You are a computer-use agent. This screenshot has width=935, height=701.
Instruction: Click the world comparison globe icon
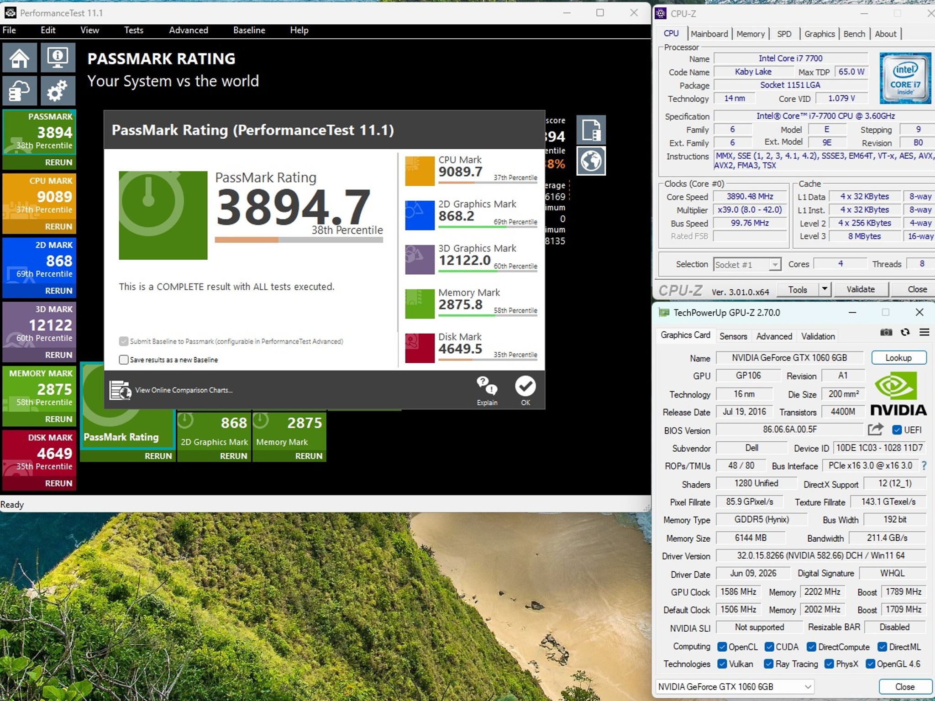(x=591, y=161)
